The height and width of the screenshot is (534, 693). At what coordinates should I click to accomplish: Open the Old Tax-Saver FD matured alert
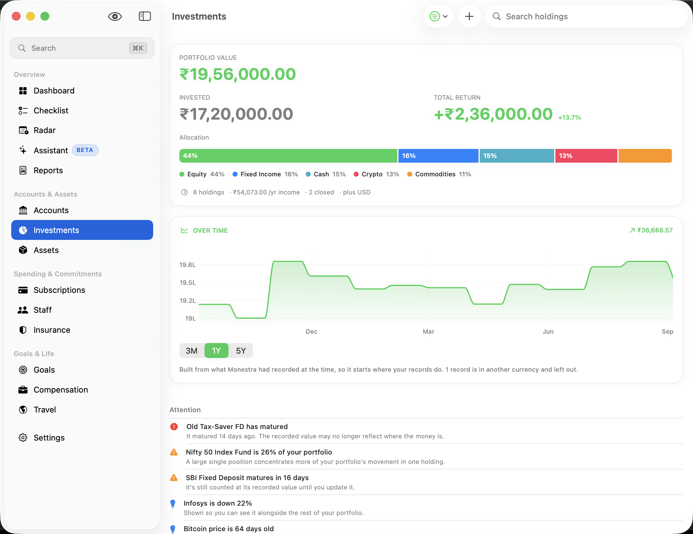pyautogui.click(x=426, y=431)
